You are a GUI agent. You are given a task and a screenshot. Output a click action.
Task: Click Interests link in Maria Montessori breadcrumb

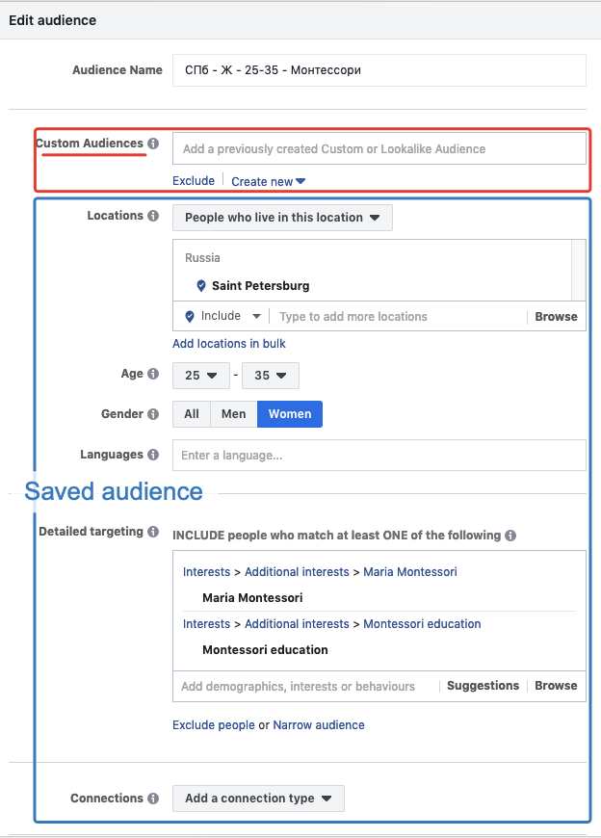206,572
